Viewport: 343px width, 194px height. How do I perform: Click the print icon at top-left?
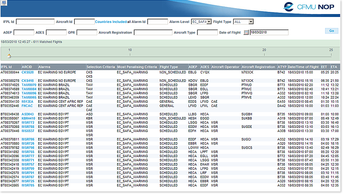[5, 3]
